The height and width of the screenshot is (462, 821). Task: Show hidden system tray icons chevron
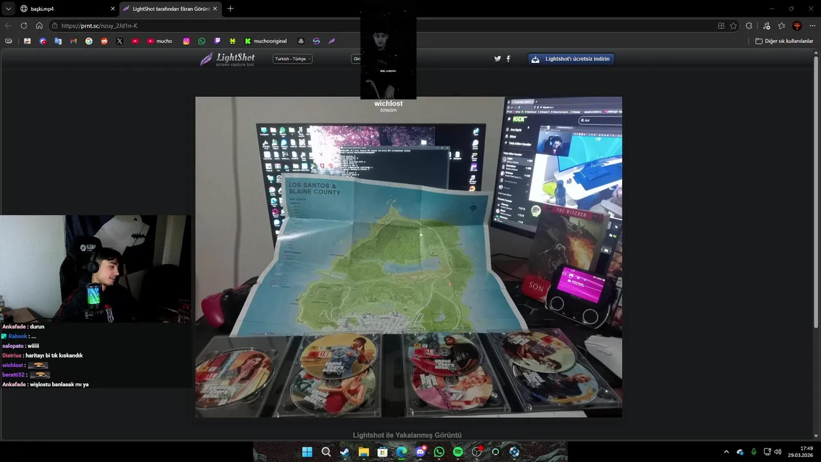(726, 452)
